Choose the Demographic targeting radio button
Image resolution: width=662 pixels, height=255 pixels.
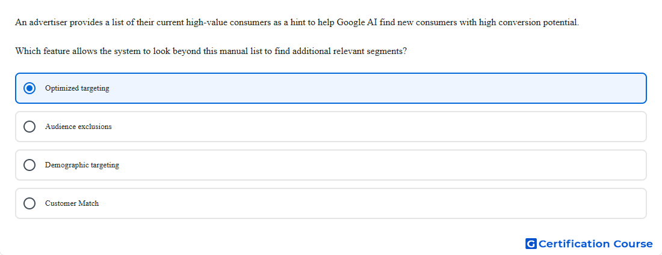pyautogui.click(x=29, y=165)
